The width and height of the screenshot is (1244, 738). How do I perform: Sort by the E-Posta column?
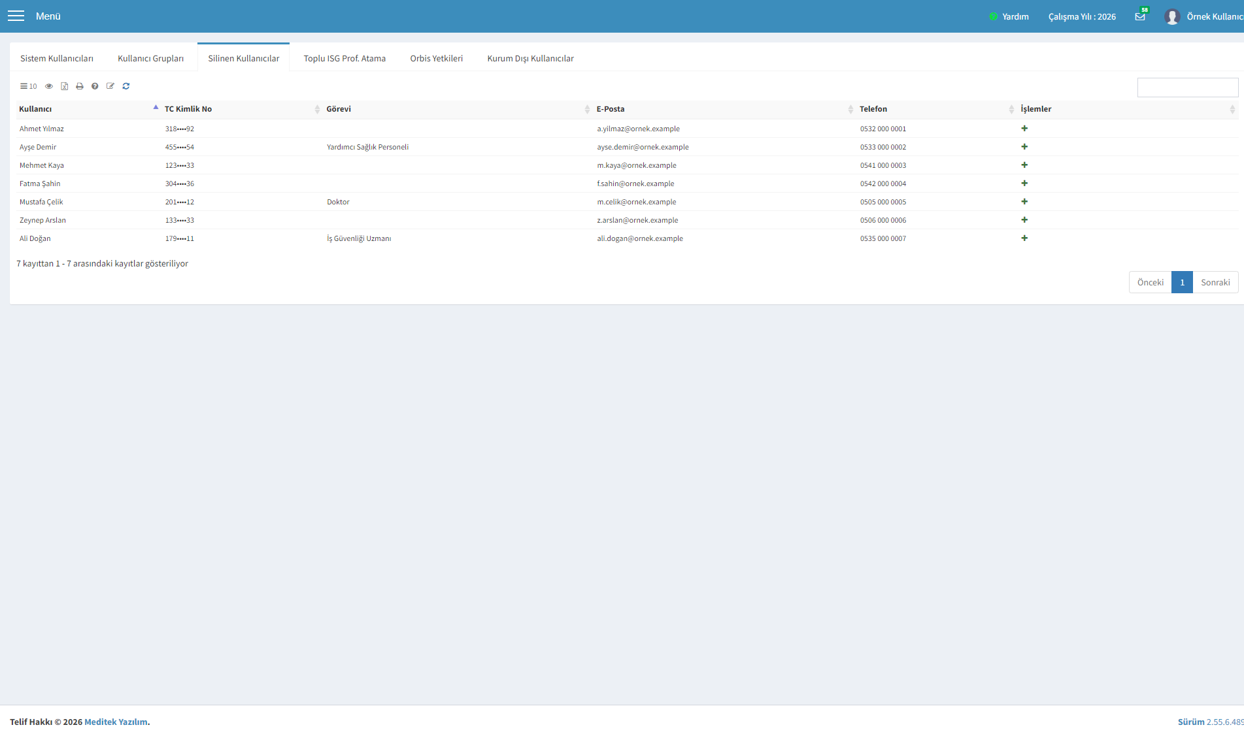725,109
